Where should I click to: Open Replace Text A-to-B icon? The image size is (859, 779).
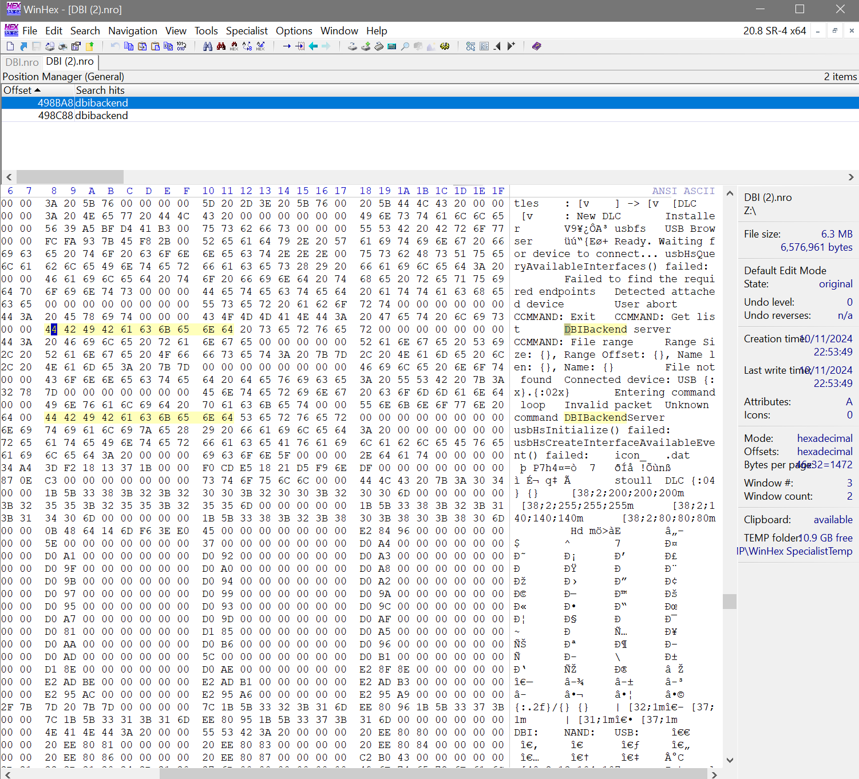(x=247, y=46)
